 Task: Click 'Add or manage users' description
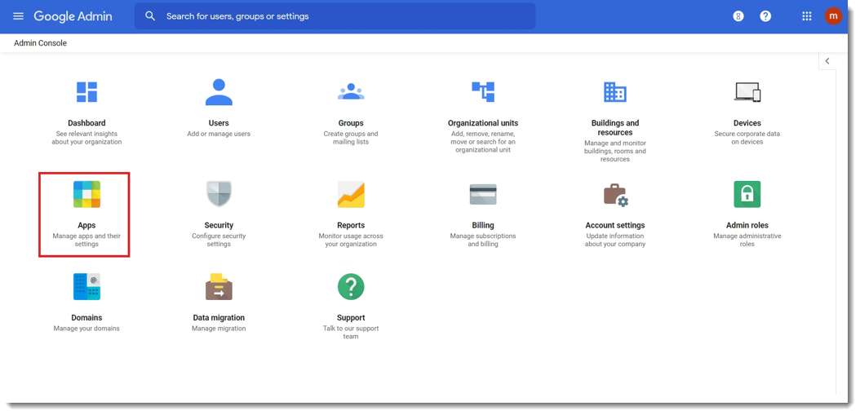coord(219,134)
